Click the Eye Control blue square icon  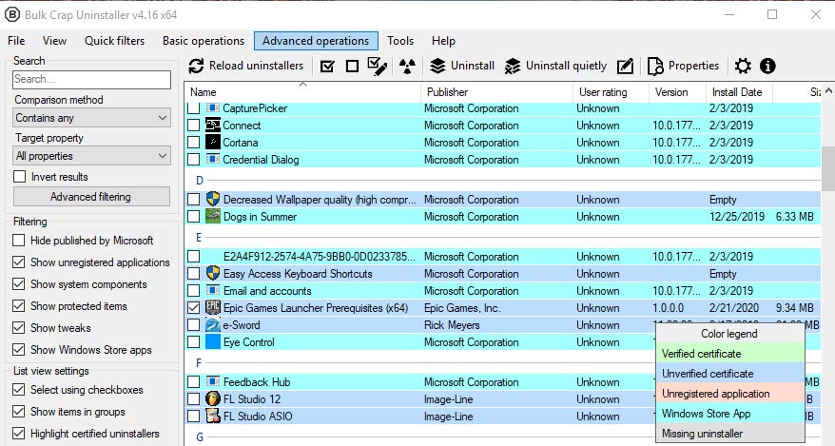click(x=213, y=341)
